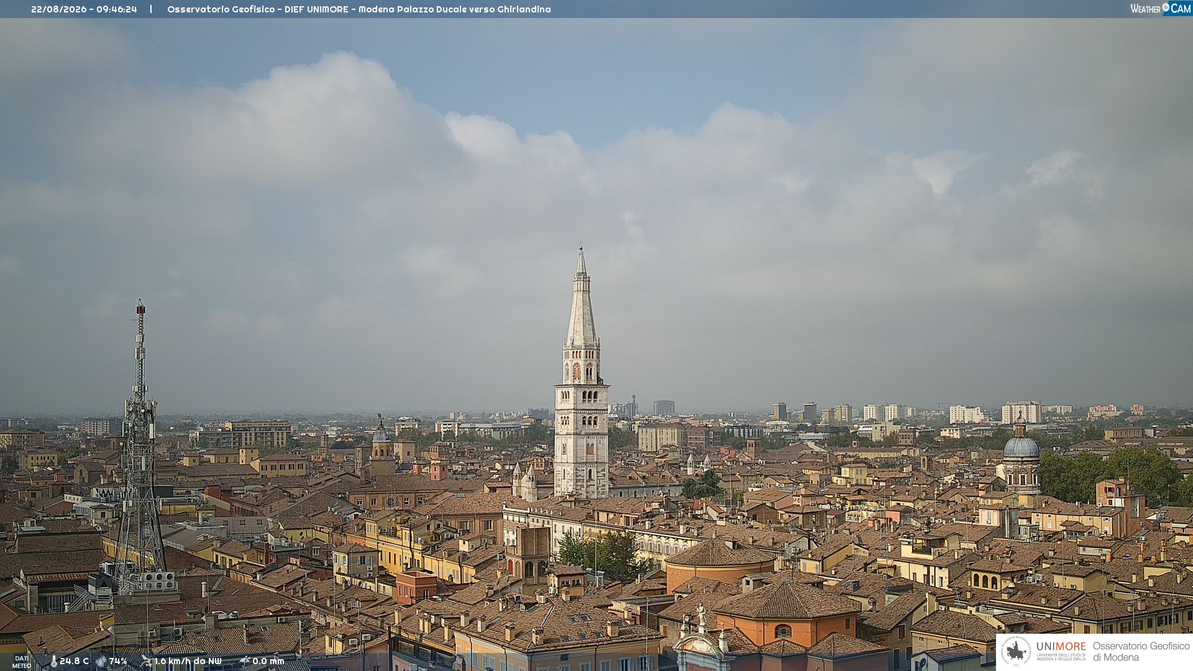Select the 0.0 mm rainfall reading
The image size is (1193, 671).
point(268,662)
